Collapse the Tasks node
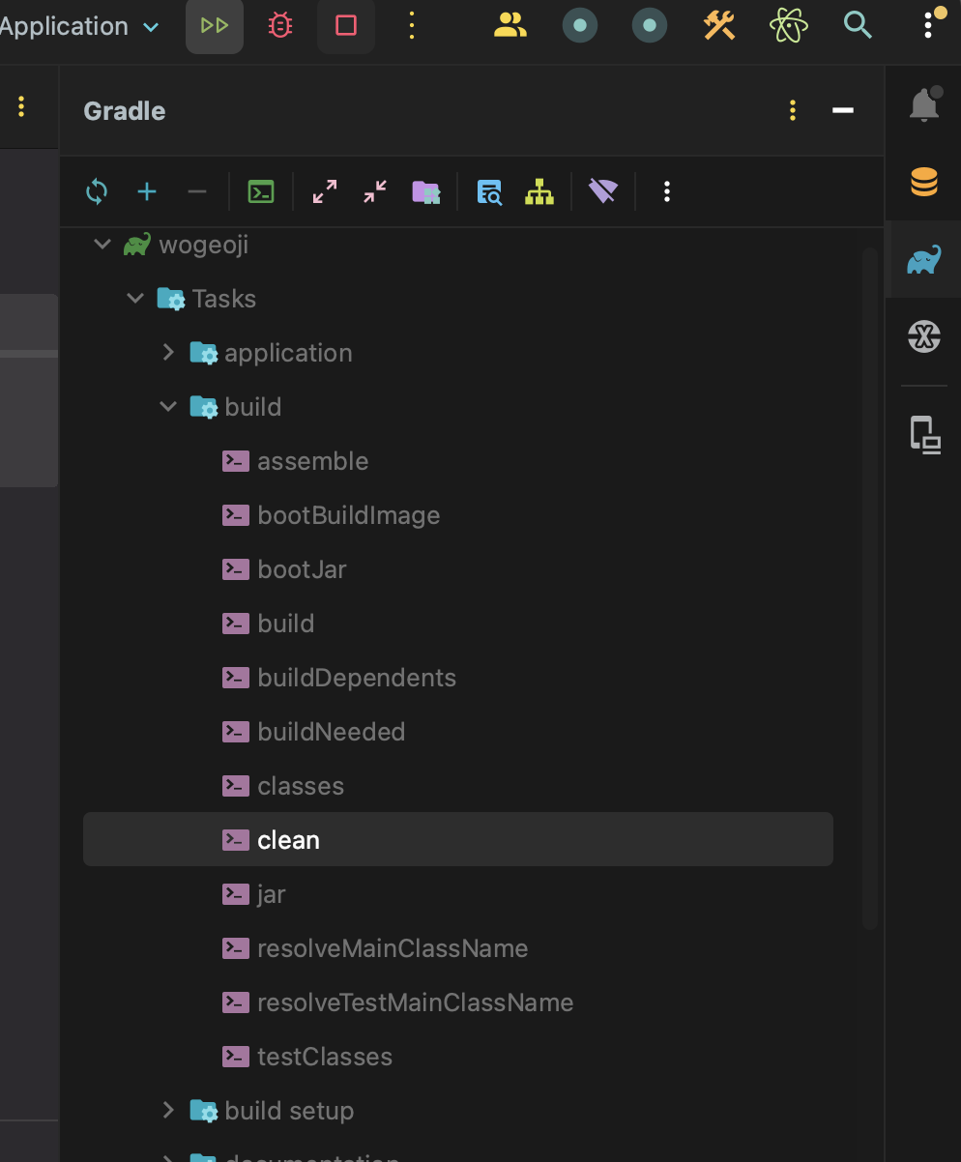 135,299
